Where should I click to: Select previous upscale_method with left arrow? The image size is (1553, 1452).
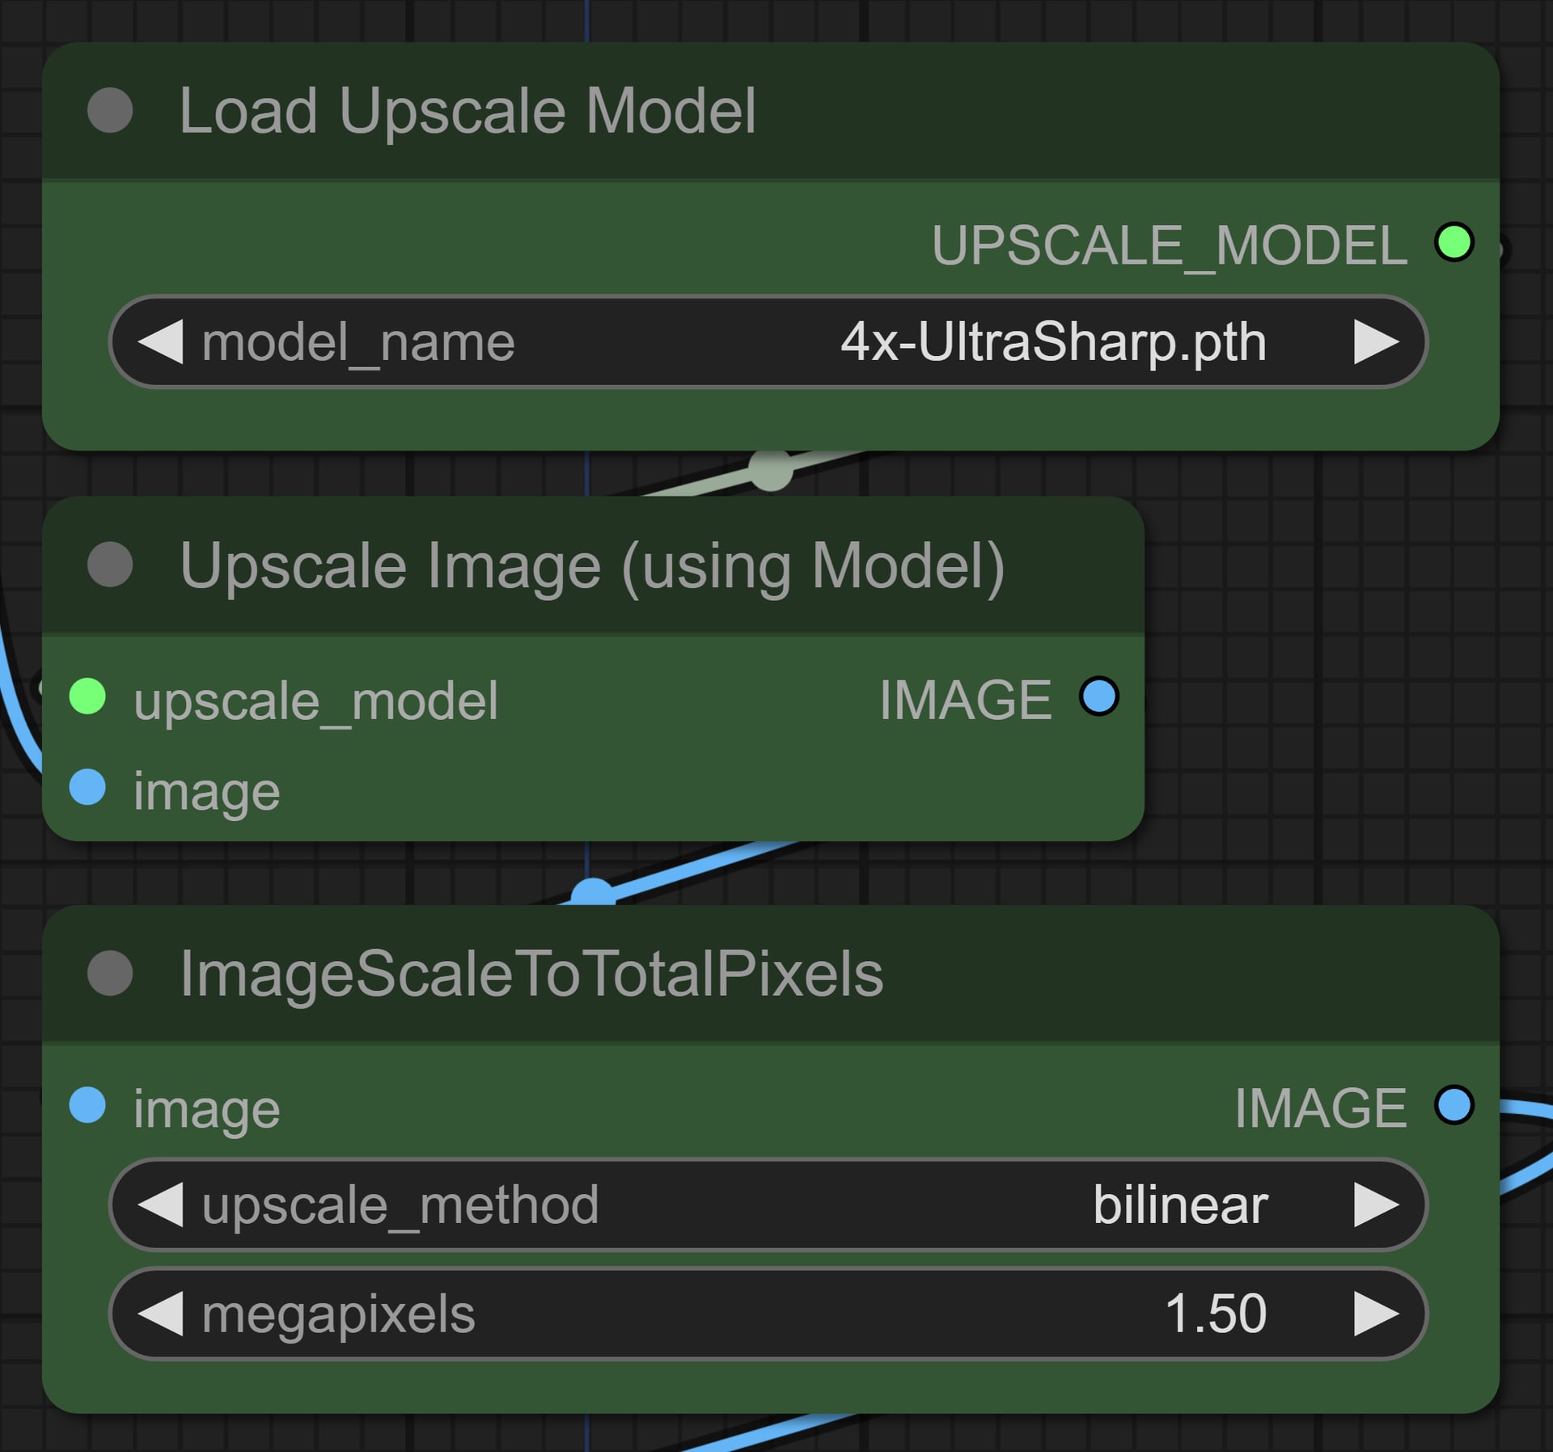tap(160, 1204)
